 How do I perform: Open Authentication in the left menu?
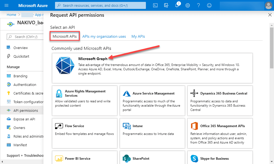[25, 85]
